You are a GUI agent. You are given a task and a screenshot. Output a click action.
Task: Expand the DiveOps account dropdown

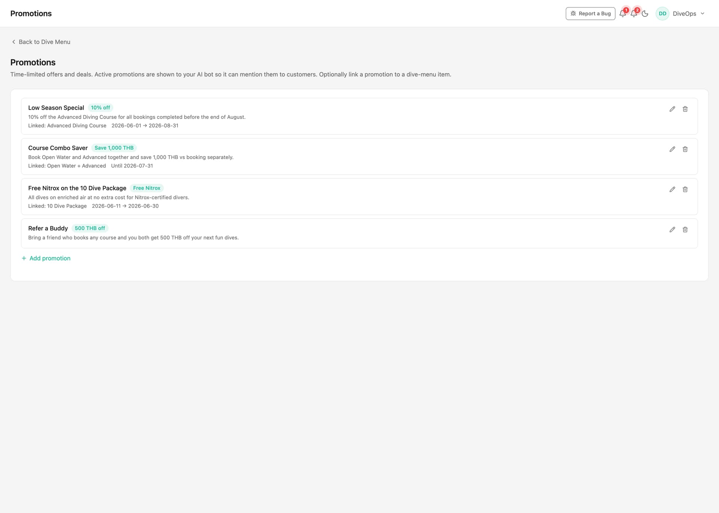click(x=703, y=13)
